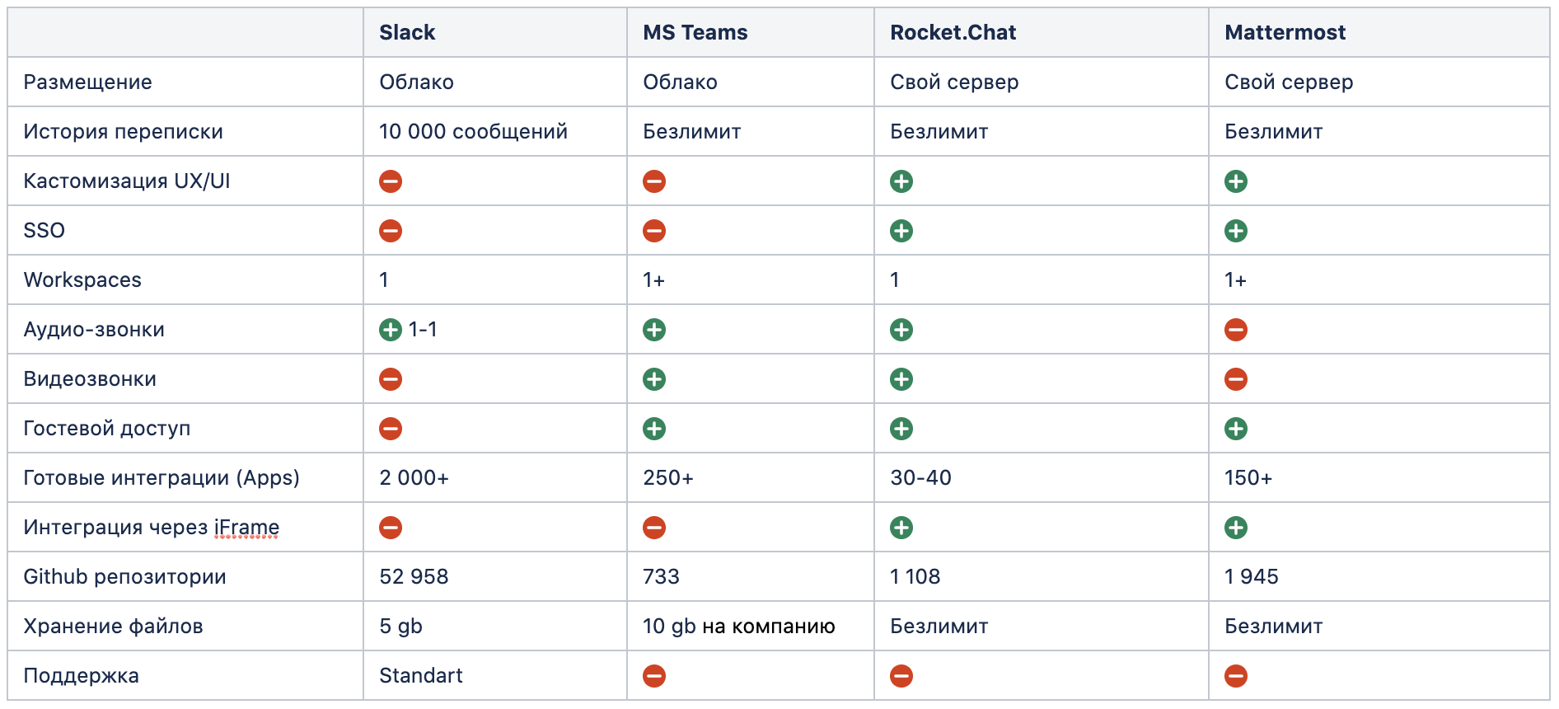Click Slack red minus for Гостевой доступ
Image resolution: width=1559 pixels, height=709 pixels.
[391, 429]
